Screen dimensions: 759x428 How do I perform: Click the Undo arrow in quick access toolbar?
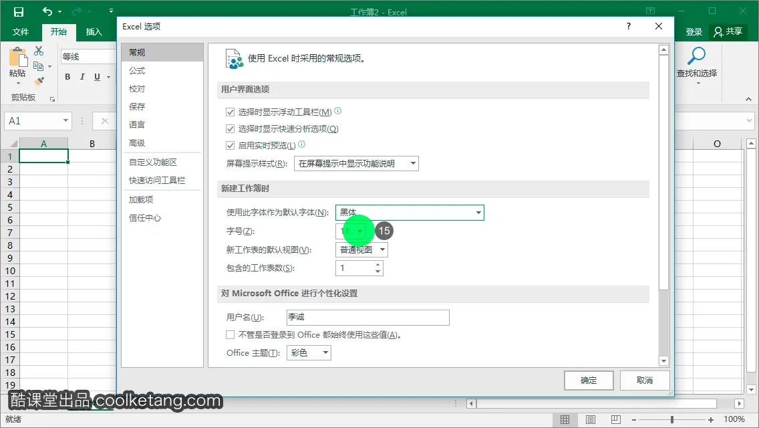pos(47,11)
